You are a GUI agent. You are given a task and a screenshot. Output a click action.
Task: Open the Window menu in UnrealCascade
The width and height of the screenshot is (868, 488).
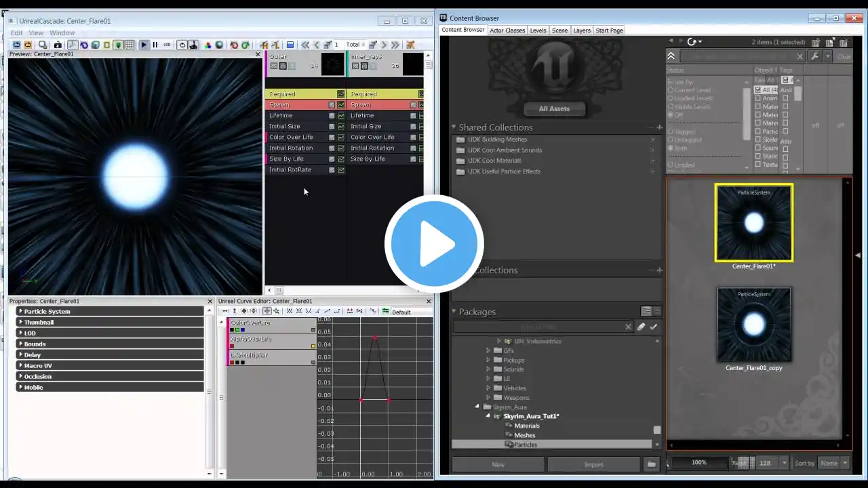(62, 33)
